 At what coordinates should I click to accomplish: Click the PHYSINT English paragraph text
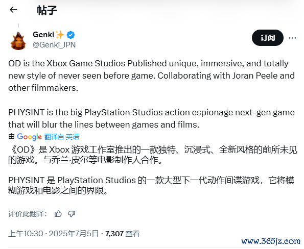point(151,118)
